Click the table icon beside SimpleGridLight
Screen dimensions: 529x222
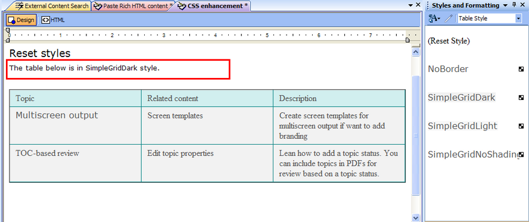point(521,126)
